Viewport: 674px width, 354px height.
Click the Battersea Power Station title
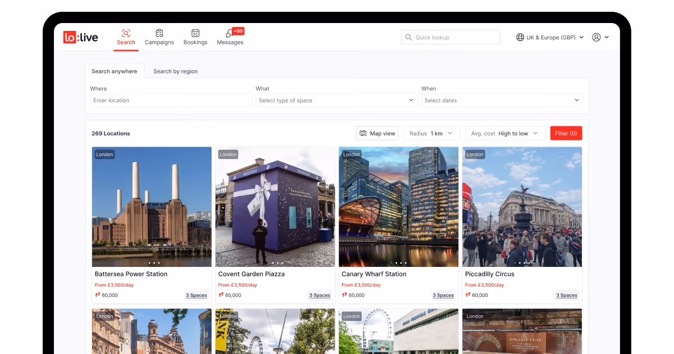tap(131, 274)
